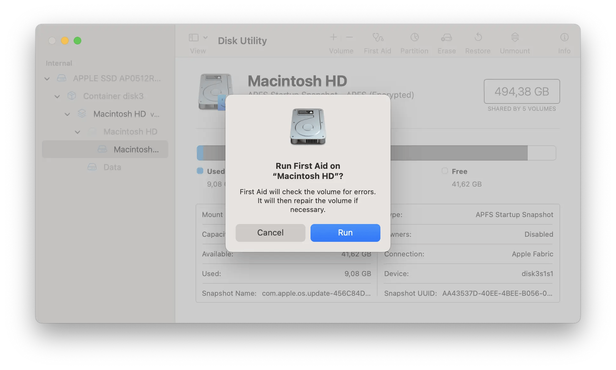Screen dimensions: 616x370
Task: Remove a volume with the minus icon
Action: click(349, 37)
